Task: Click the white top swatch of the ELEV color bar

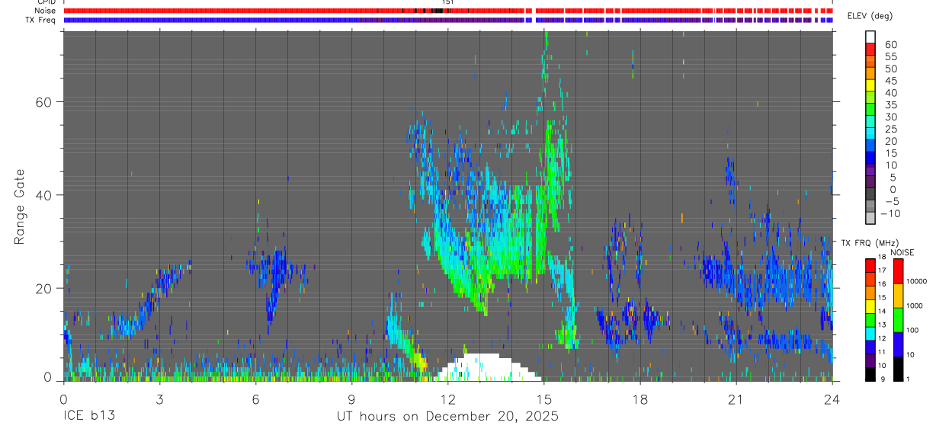Action: coord(870,37)
